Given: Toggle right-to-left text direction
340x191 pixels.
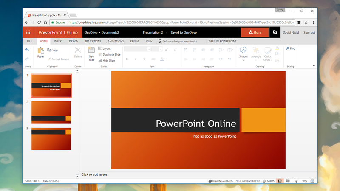Looking at the screenshot, I should coord(229,59).
